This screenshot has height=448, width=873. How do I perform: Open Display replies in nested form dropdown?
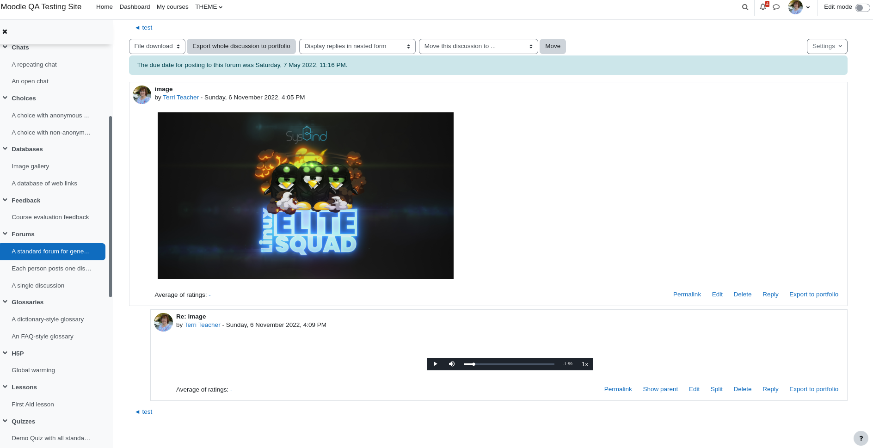(x=357, y=46)
